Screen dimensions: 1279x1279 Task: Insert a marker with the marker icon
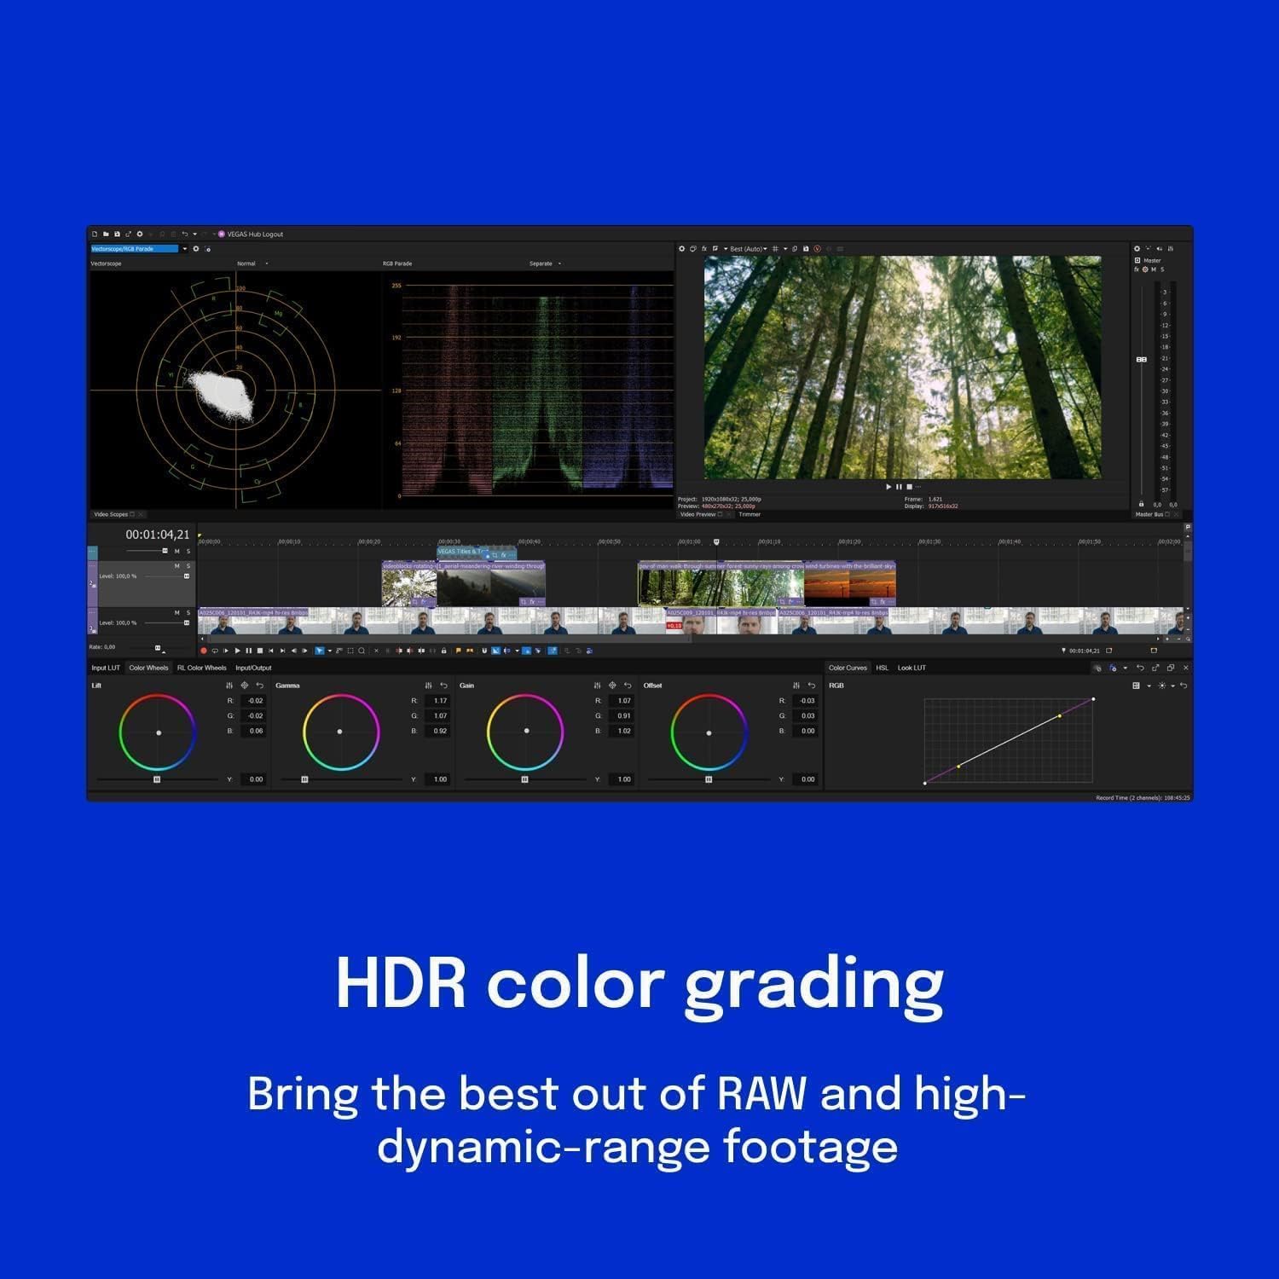[458, 651]
